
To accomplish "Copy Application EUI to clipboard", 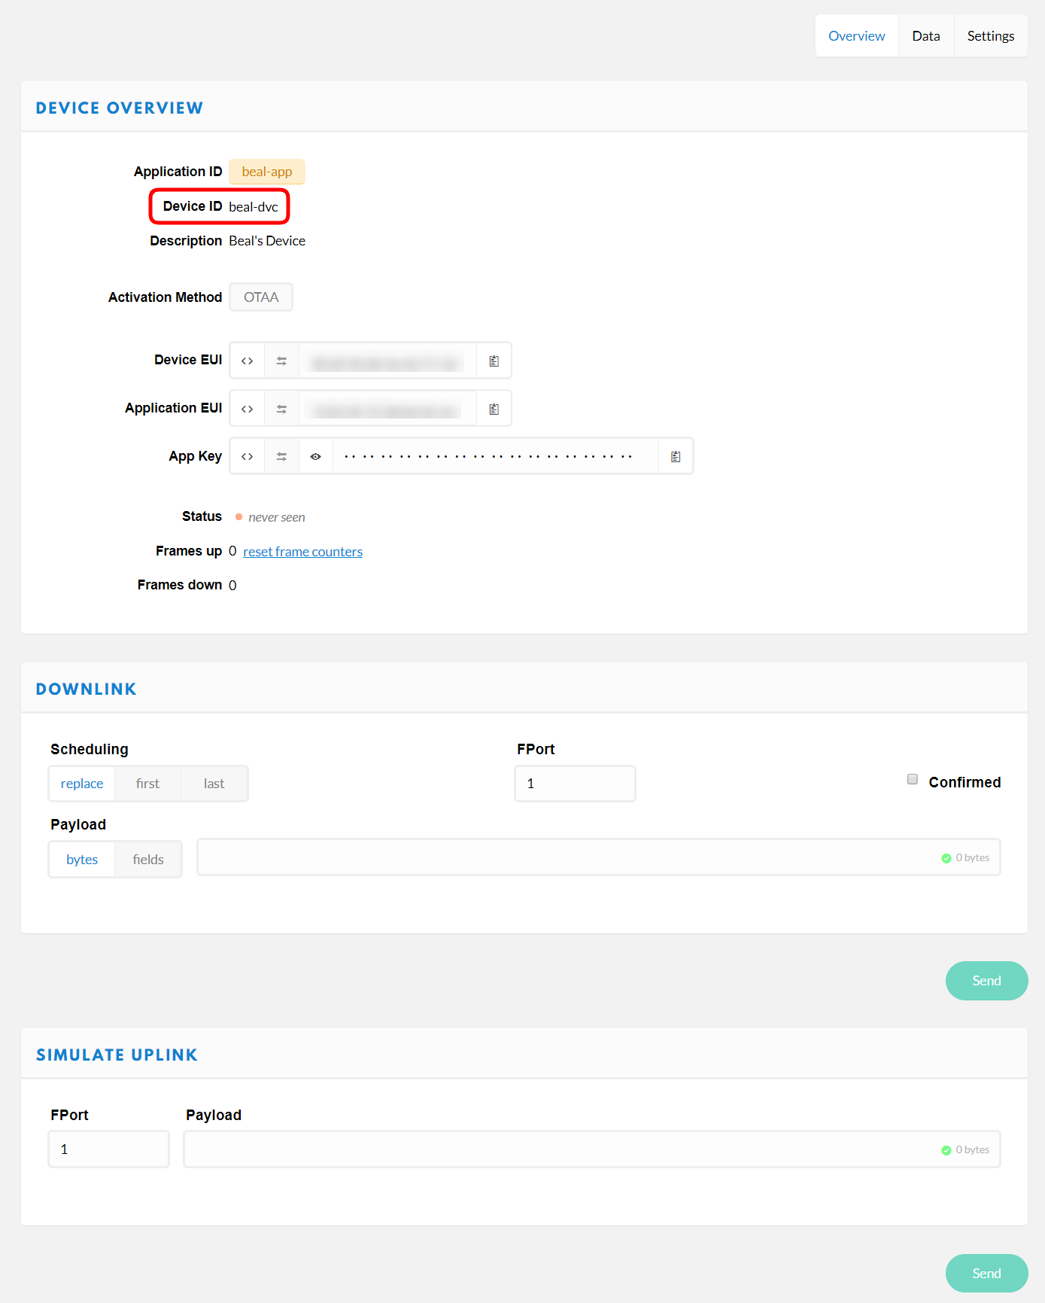I will (x=494, y=409).
